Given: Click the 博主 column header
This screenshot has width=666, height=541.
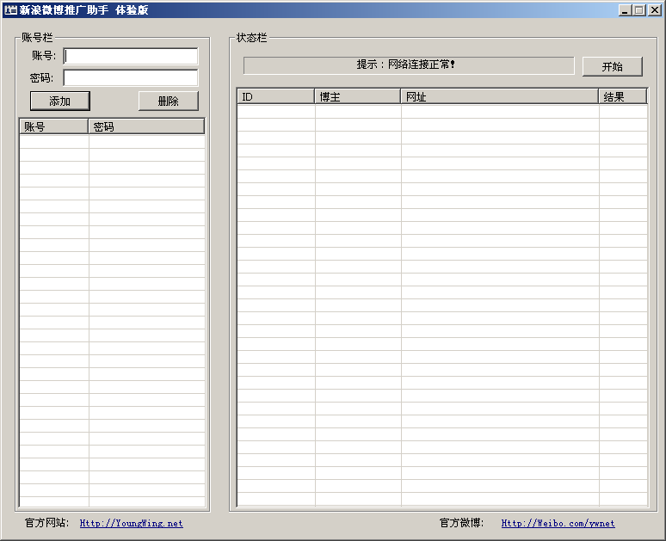Looking at the screenshot, I should click(x=358, y=96).
